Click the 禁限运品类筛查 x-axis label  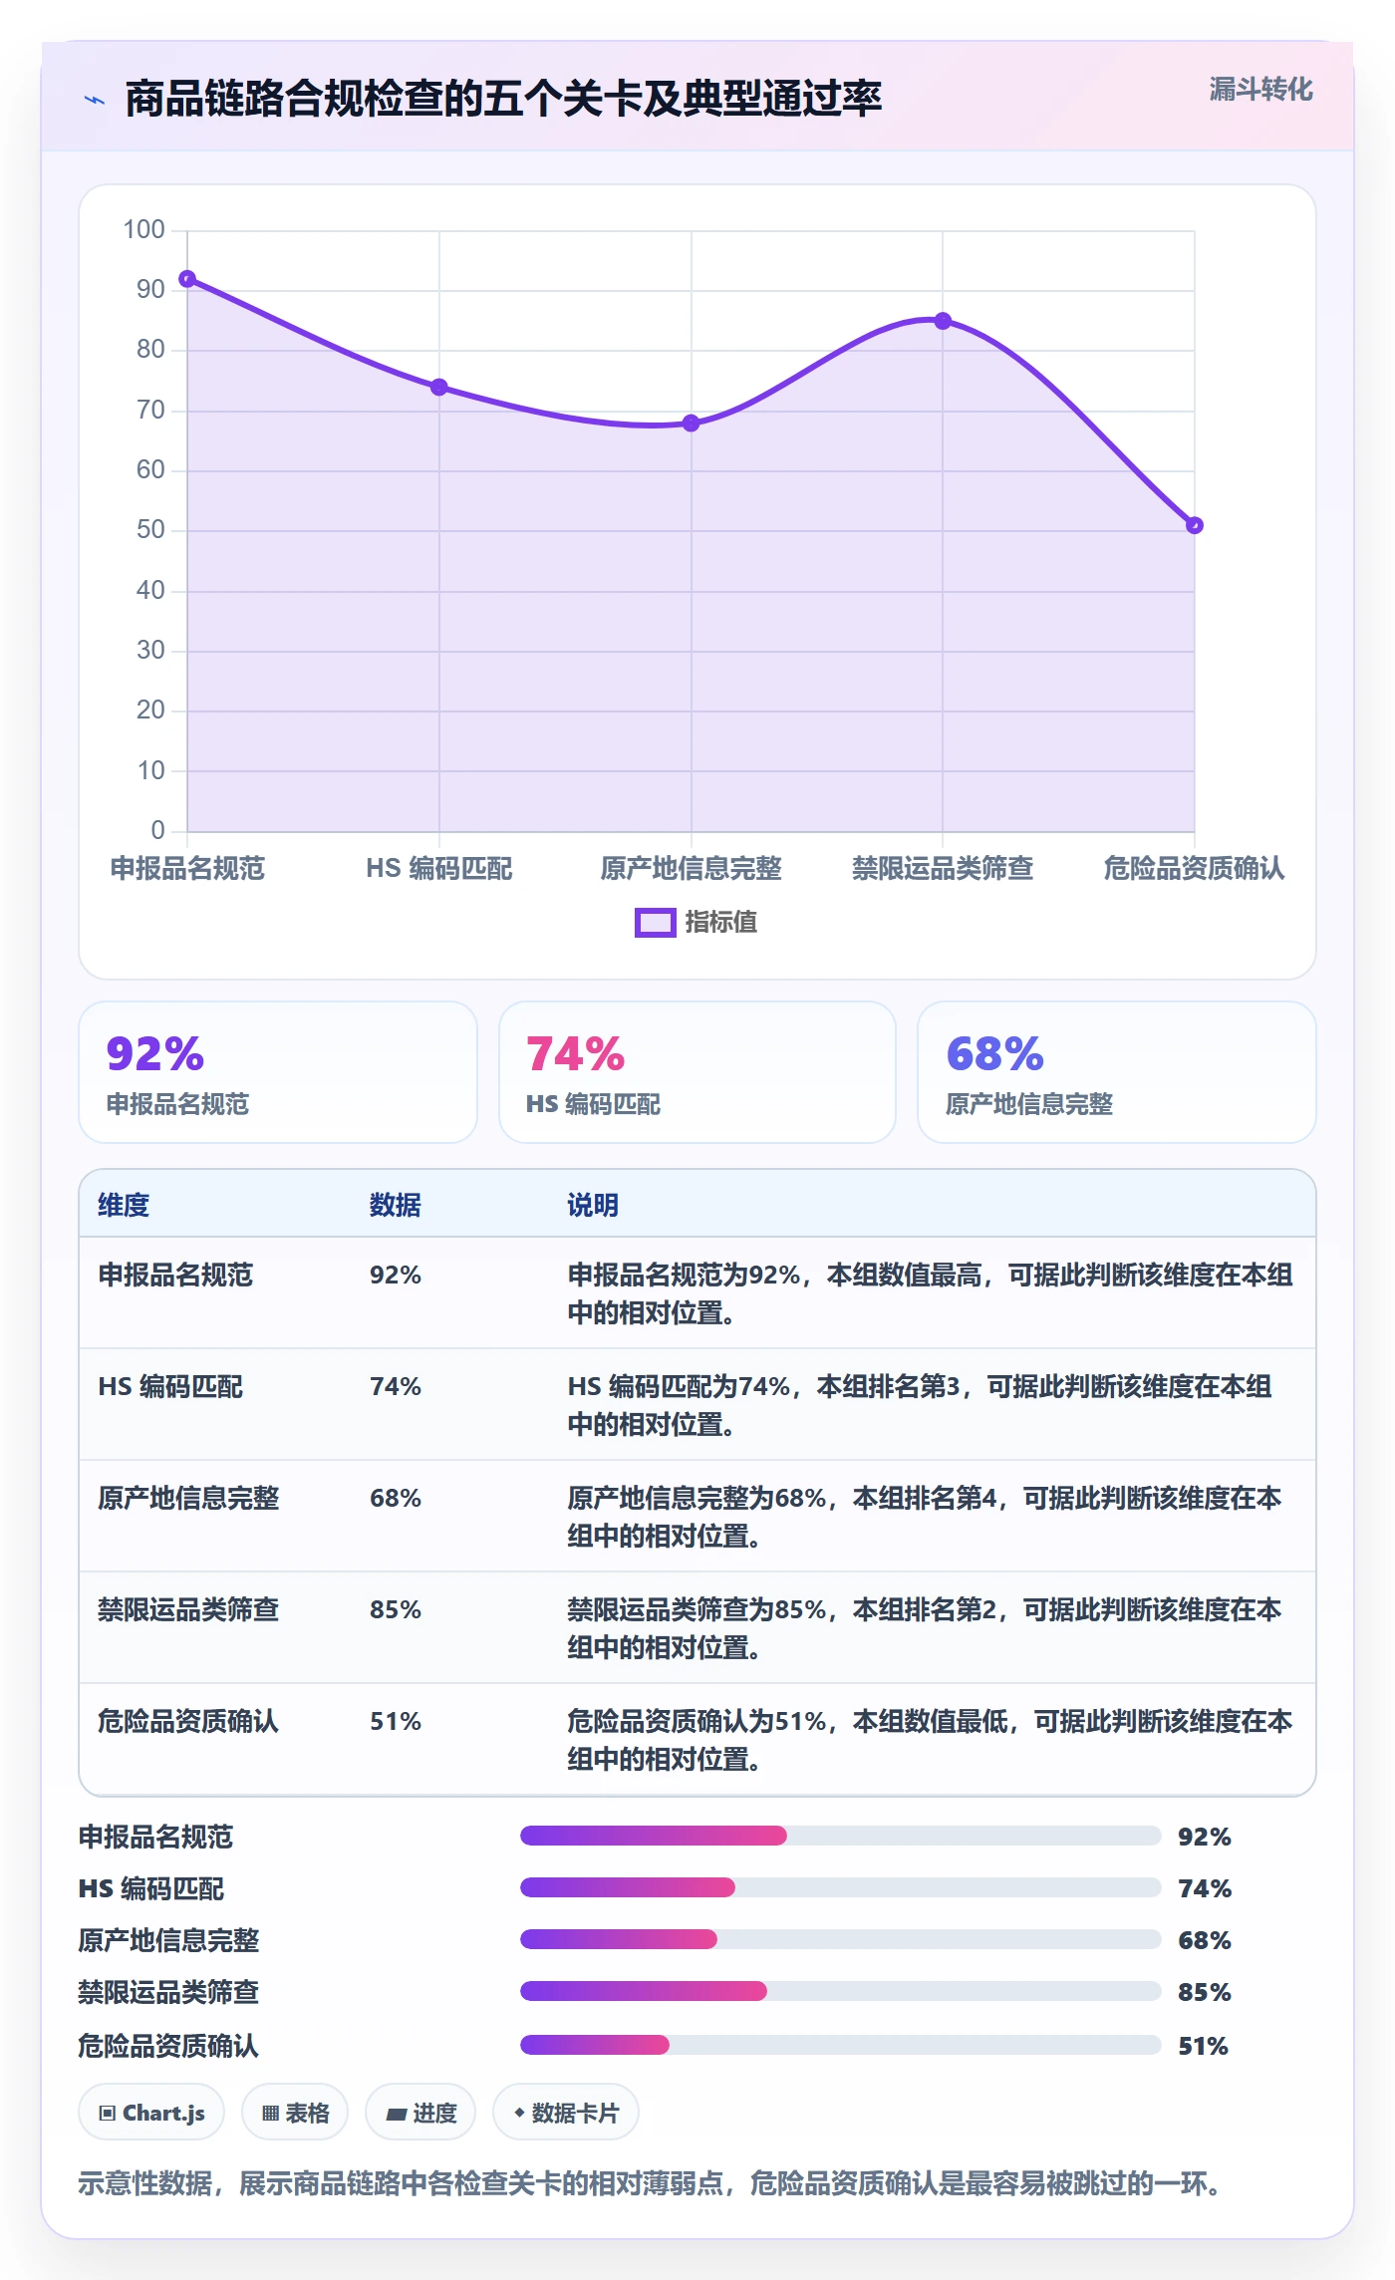[x=943, y=869]
